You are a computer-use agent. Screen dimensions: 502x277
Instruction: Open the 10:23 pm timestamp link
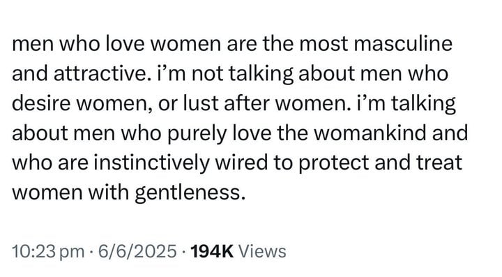pyautogui.click(x=48, y=251)
